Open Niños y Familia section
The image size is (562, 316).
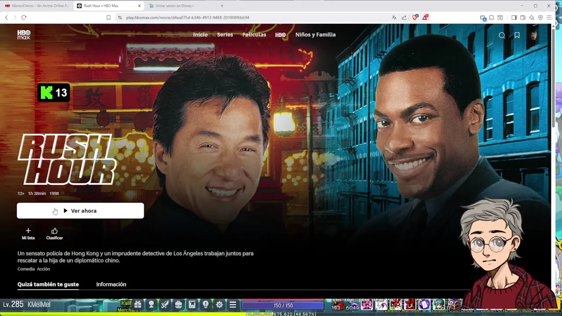[x=315, y=35]
